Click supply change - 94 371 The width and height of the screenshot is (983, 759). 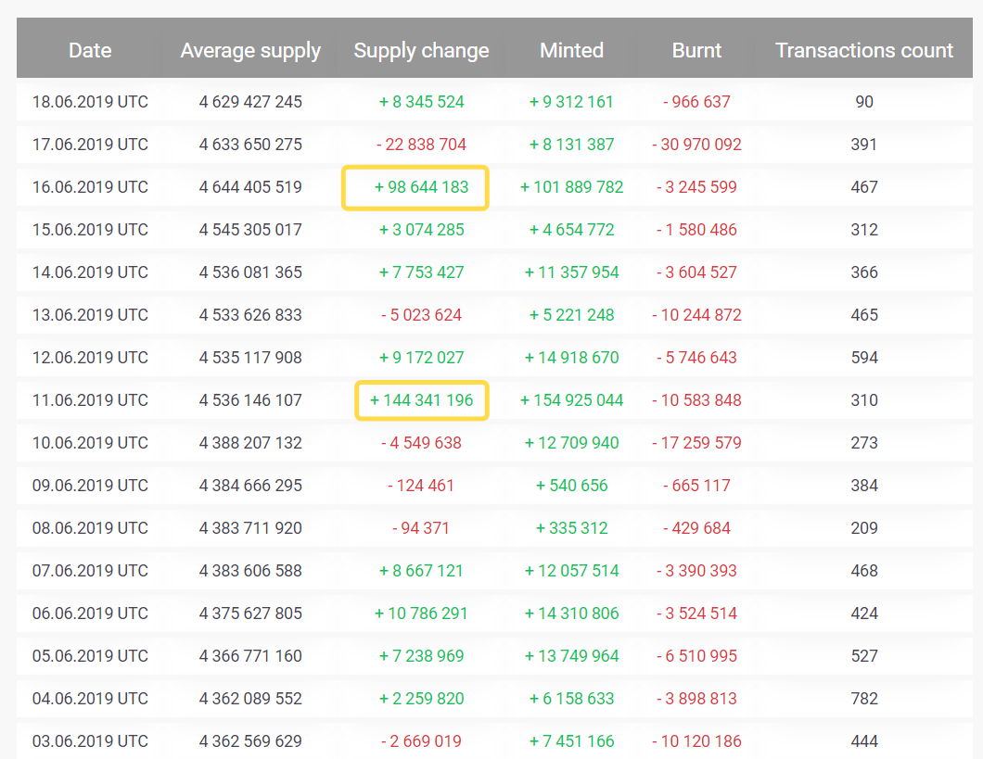(x=421, y=527)
